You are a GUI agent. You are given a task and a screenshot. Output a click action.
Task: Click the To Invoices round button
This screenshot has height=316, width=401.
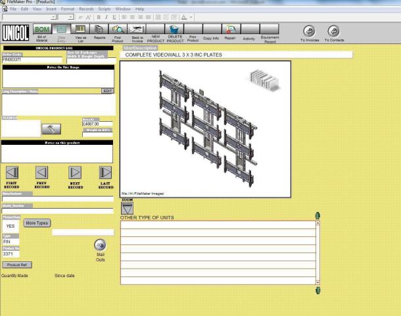point(309,31)
